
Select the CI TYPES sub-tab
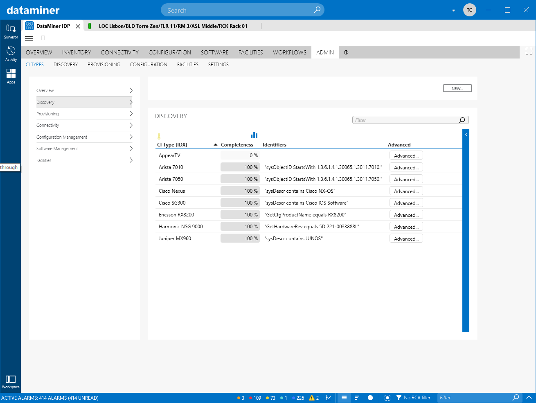(x=35, y=65)
